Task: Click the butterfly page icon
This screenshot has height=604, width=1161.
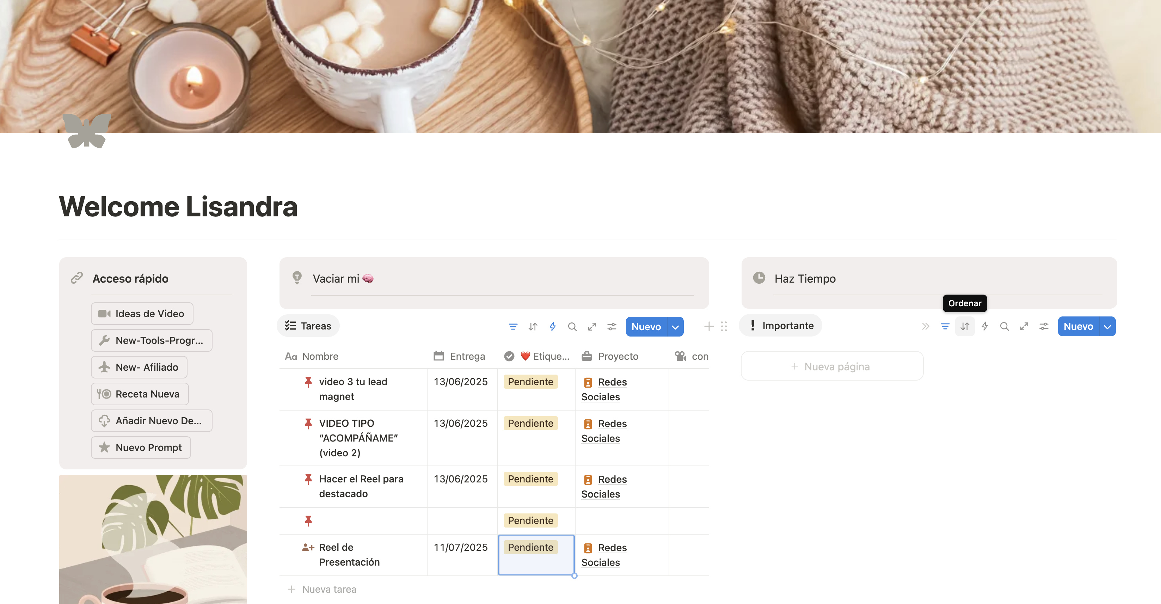Action: 87,131
